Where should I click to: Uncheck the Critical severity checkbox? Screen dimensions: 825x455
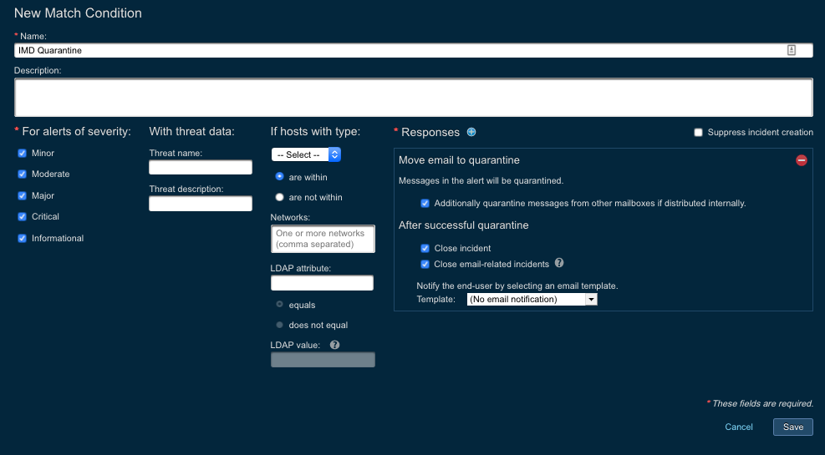click(23, 217)
